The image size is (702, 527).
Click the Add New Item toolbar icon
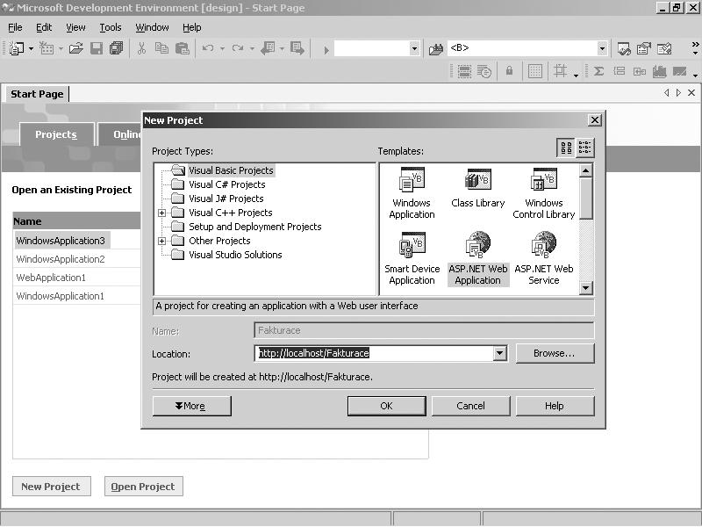(47, 48)
